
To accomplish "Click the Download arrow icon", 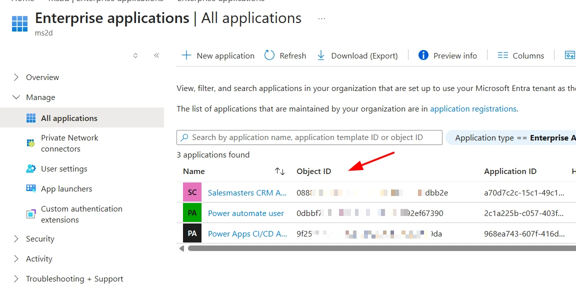I will [320, 55].
